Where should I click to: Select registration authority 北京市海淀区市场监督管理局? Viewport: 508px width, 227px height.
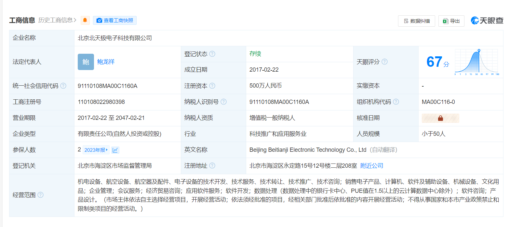point(115,166)
